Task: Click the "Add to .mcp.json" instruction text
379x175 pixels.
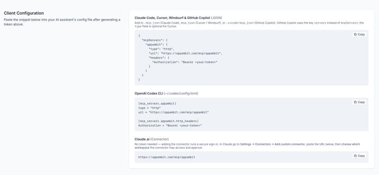Action: [249, 25]
